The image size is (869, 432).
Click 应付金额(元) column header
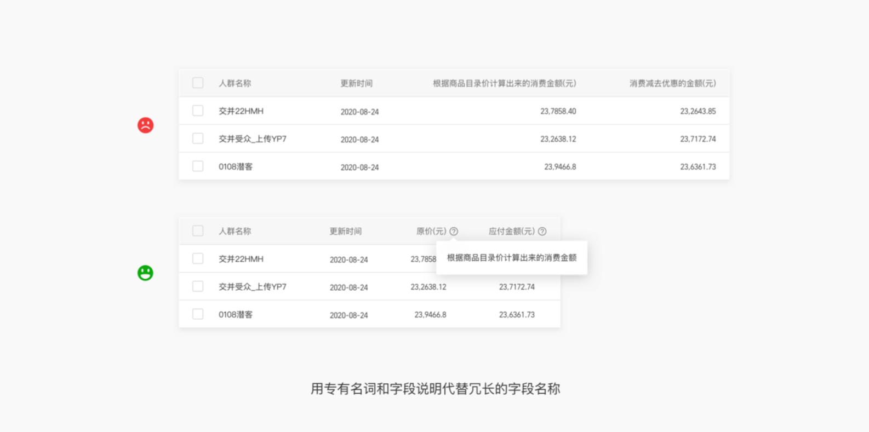coord(512,231)
